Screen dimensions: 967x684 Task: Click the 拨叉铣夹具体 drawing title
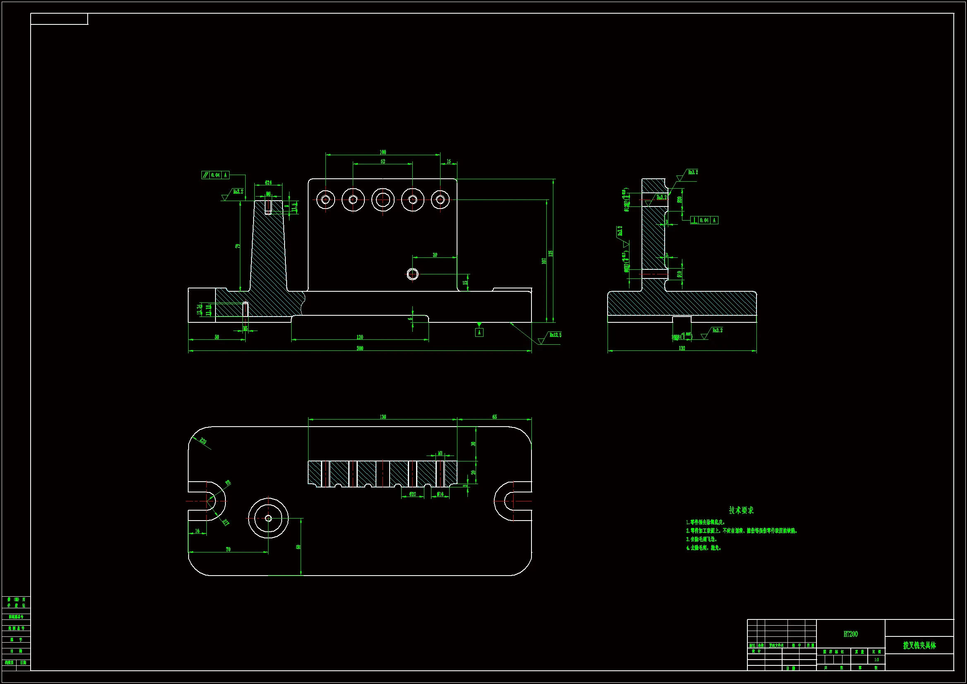[x=919, y=646]
